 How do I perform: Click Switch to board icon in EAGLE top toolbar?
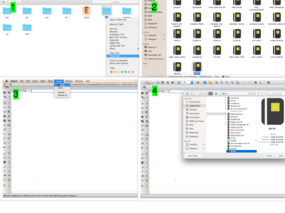tap(179, 83)
